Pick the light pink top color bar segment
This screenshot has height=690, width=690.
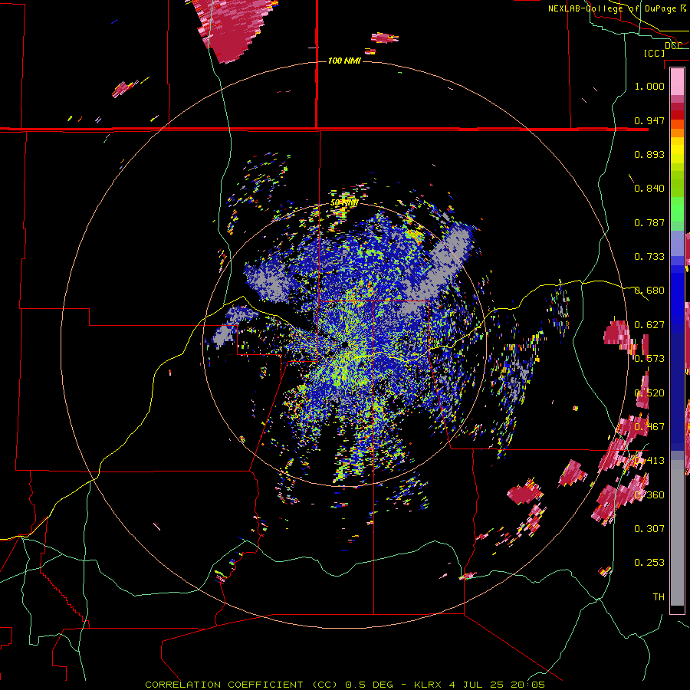677,82
